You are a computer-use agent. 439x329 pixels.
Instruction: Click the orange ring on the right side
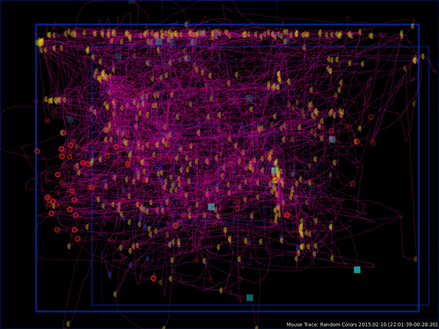pyautogui.click(x=356, y=141)
